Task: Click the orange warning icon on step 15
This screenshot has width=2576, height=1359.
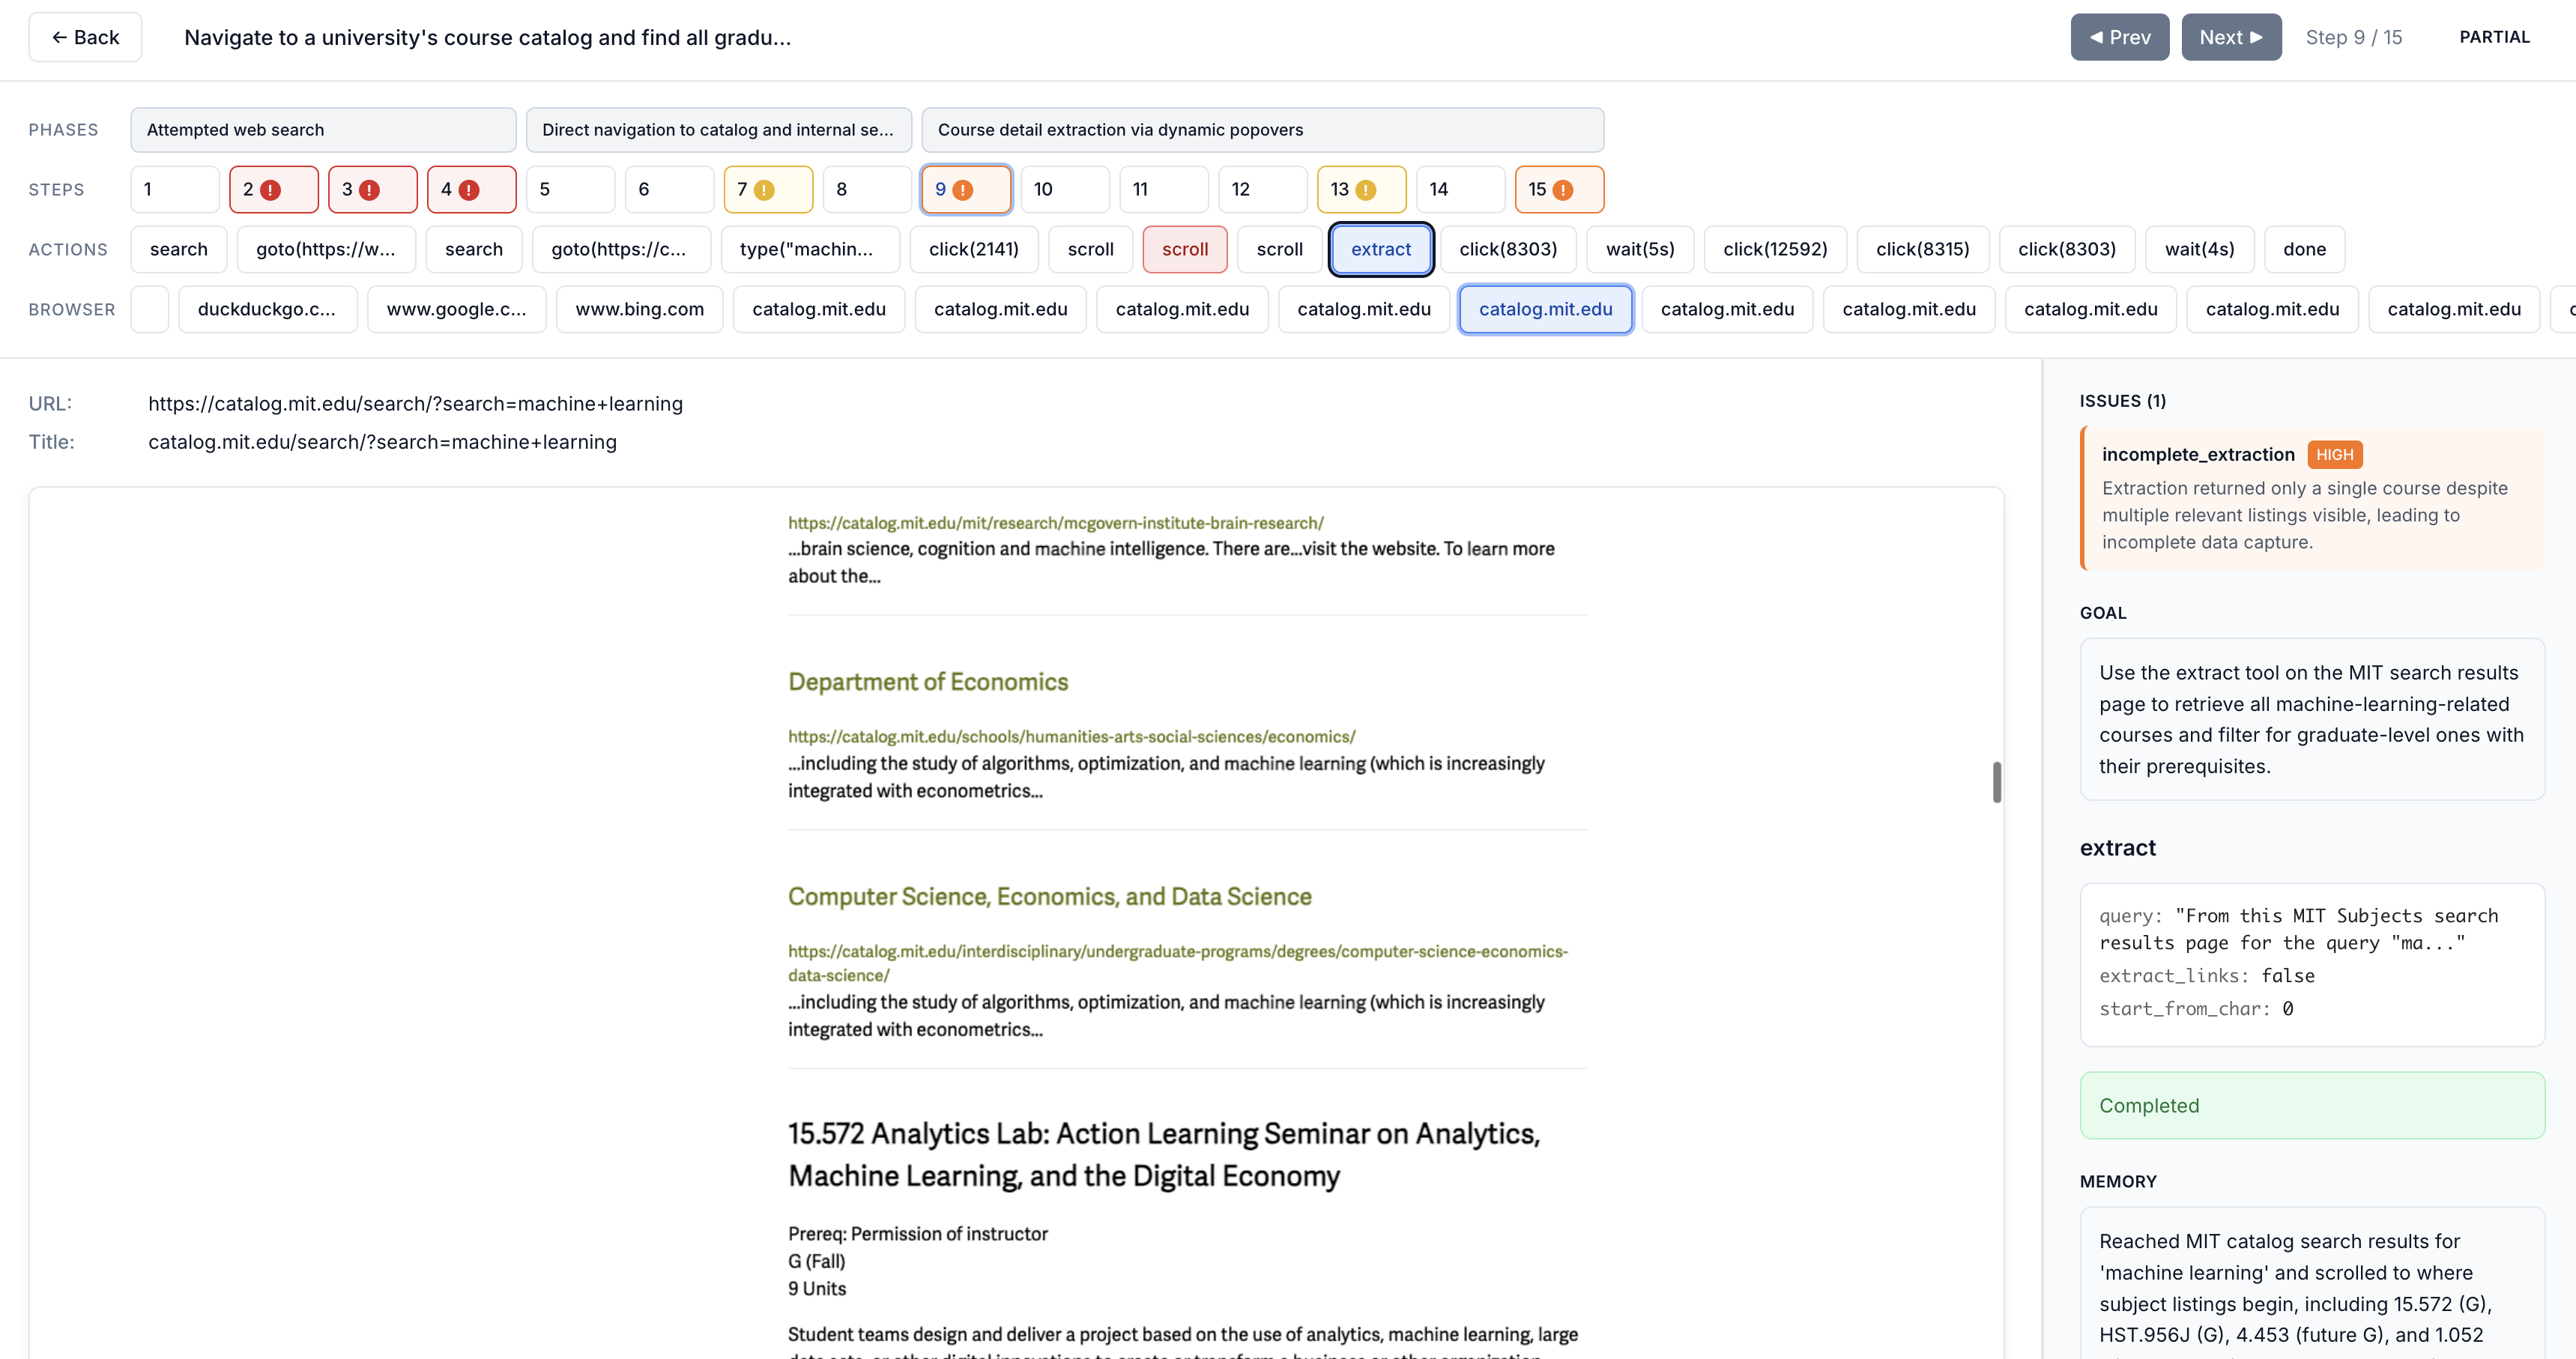Action: coord(1562,190)
